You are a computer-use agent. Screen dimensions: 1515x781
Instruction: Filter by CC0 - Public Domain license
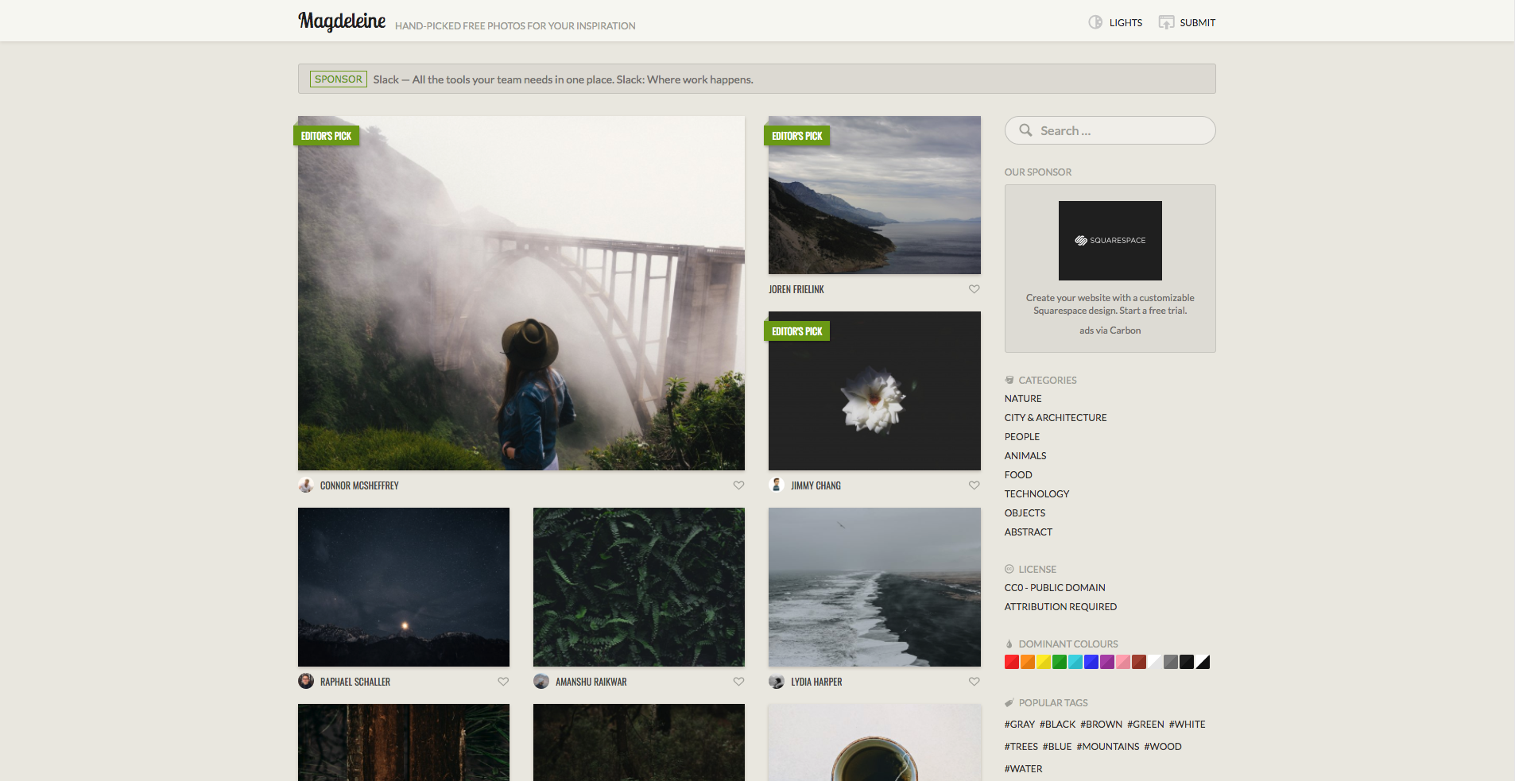pos(1055,588)
